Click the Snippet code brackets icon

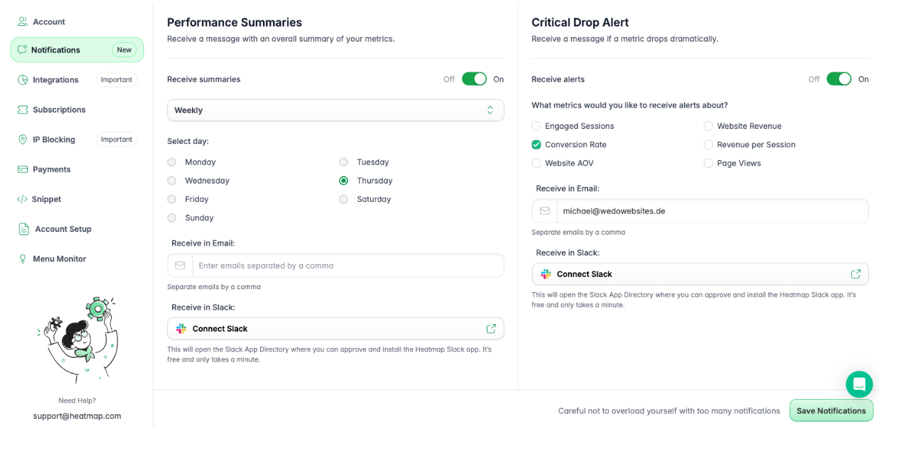23,199
